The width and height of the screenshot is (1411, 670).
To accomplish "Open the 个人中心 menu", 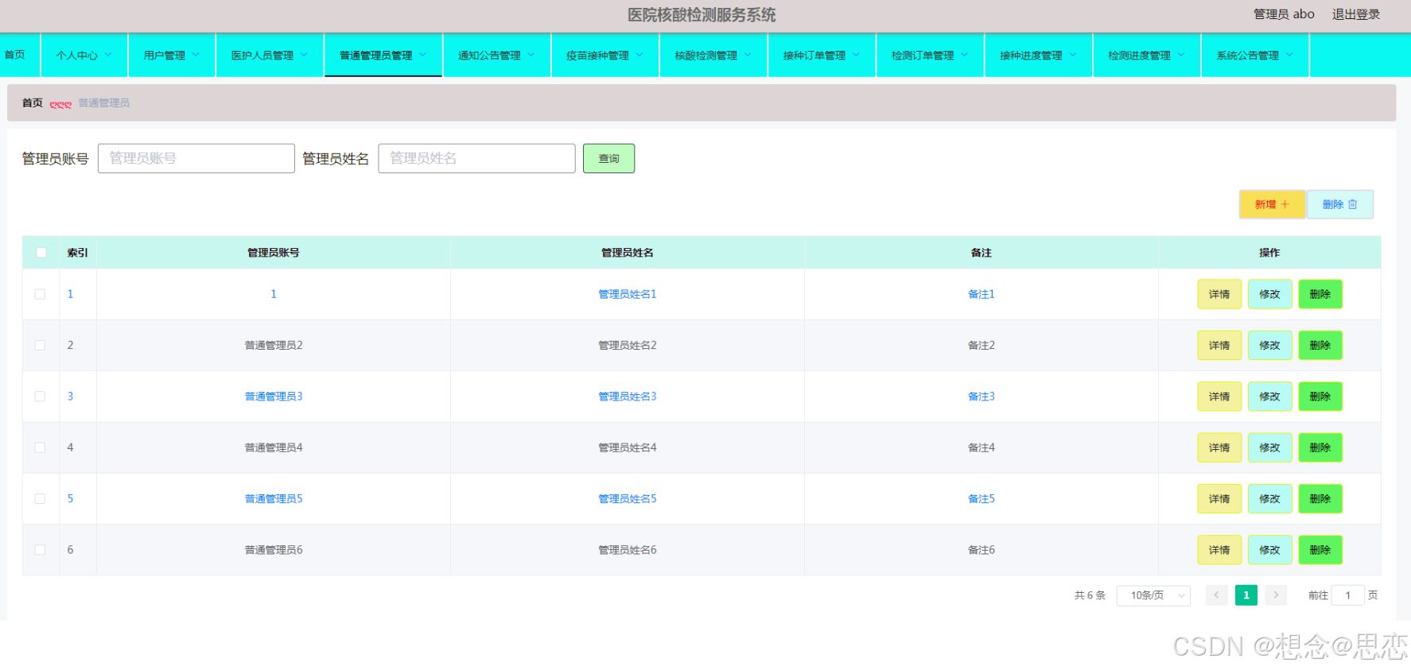I will (84, 56).
